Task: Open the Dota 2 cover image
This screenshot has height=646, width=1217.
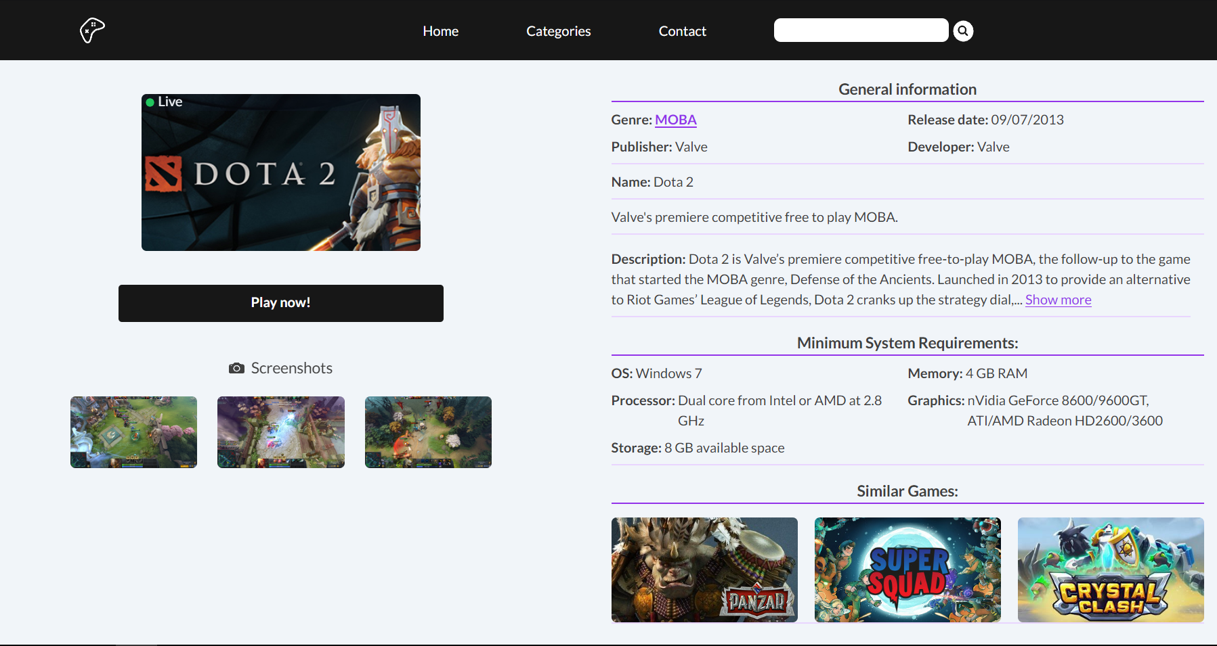Action: point(281,172)
